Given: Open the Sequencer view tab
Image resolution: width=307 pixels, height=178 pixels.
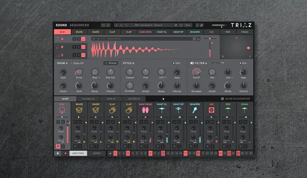Looking at the screenshot, I should tap(80, 25).
